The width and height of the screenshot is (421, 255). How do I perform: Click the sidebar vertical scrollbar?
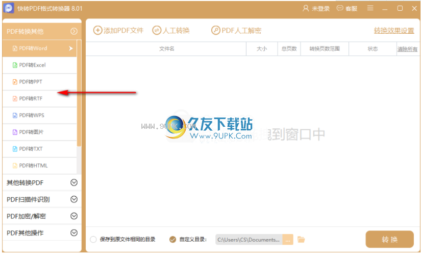pos(79,93)
